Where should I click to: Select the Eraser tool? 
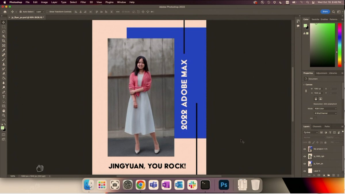point(4,73)
